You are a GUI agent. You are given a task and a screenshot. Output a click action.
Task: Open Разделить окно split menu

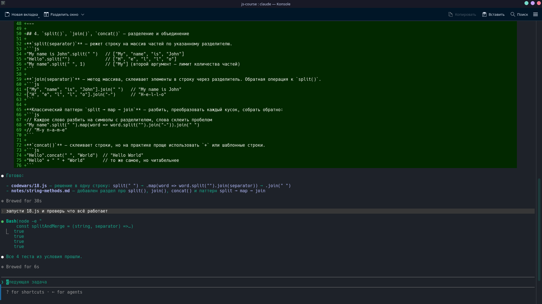click(64, 14)
